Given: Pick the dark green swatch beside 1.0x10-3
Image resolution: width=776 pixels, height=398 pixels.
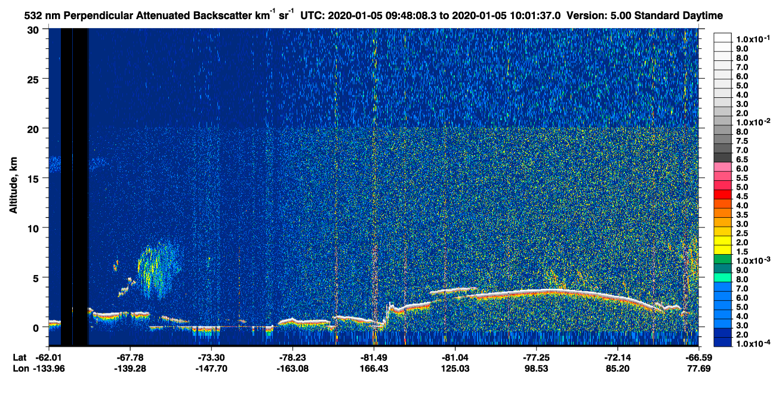Looking at the screenshot, I should point(722,259).
